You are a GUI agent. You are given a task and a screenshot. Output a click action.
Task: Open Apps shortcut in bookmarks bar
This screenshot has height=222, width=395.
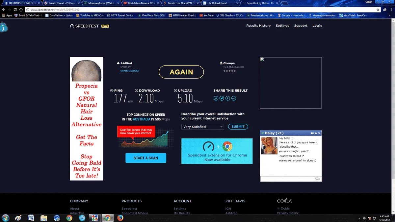pyautogui.click(x=7, y=15)
